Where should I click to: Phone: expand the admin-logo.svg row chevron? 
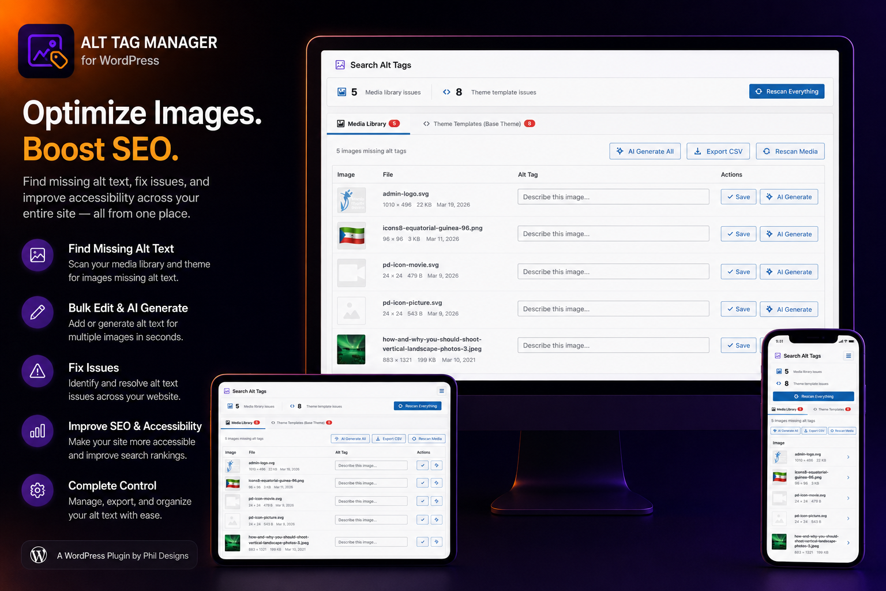[x=848, y=457]
